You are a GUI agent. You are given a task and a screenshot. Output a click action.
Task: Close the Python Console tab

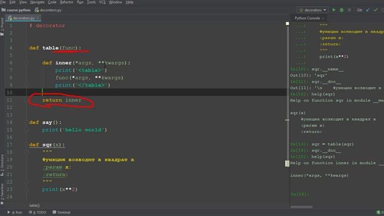click(x=323, y=18)
